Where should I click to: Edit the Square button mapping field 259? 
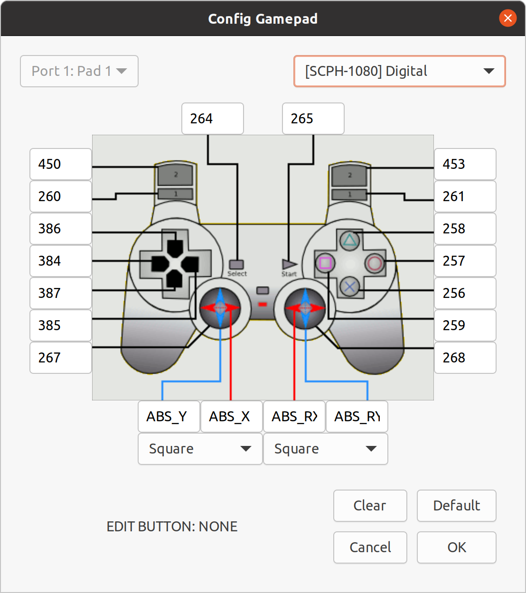click(x=465, y=325)
